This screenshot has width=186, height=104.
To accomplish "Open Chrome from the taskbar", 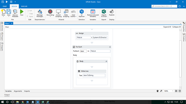I will pos(22,102).
